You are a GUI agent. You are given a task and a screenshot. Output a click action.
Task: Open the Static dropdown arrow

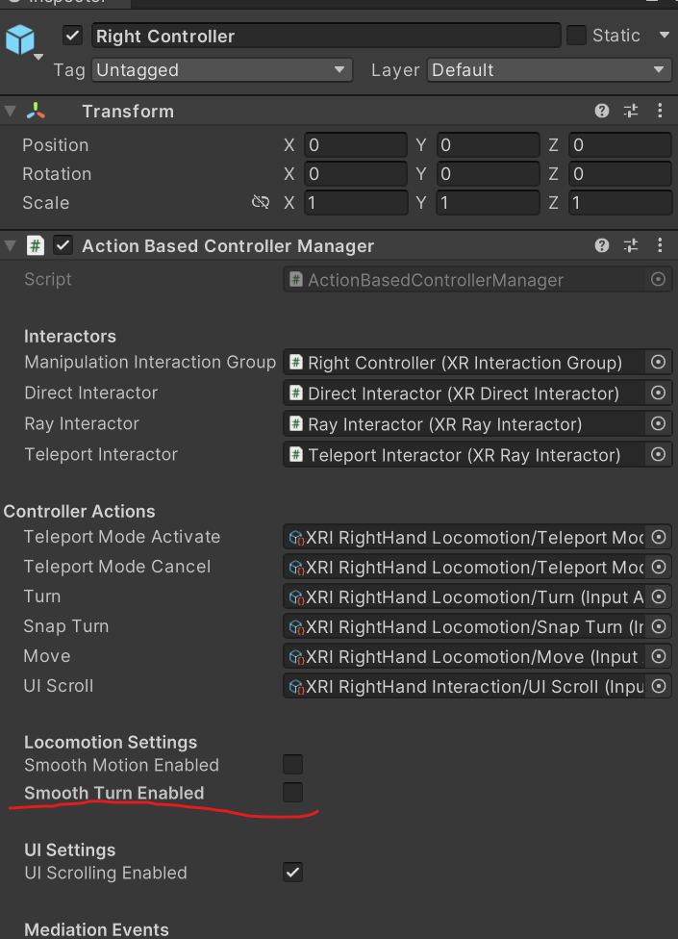click(664, 36)
